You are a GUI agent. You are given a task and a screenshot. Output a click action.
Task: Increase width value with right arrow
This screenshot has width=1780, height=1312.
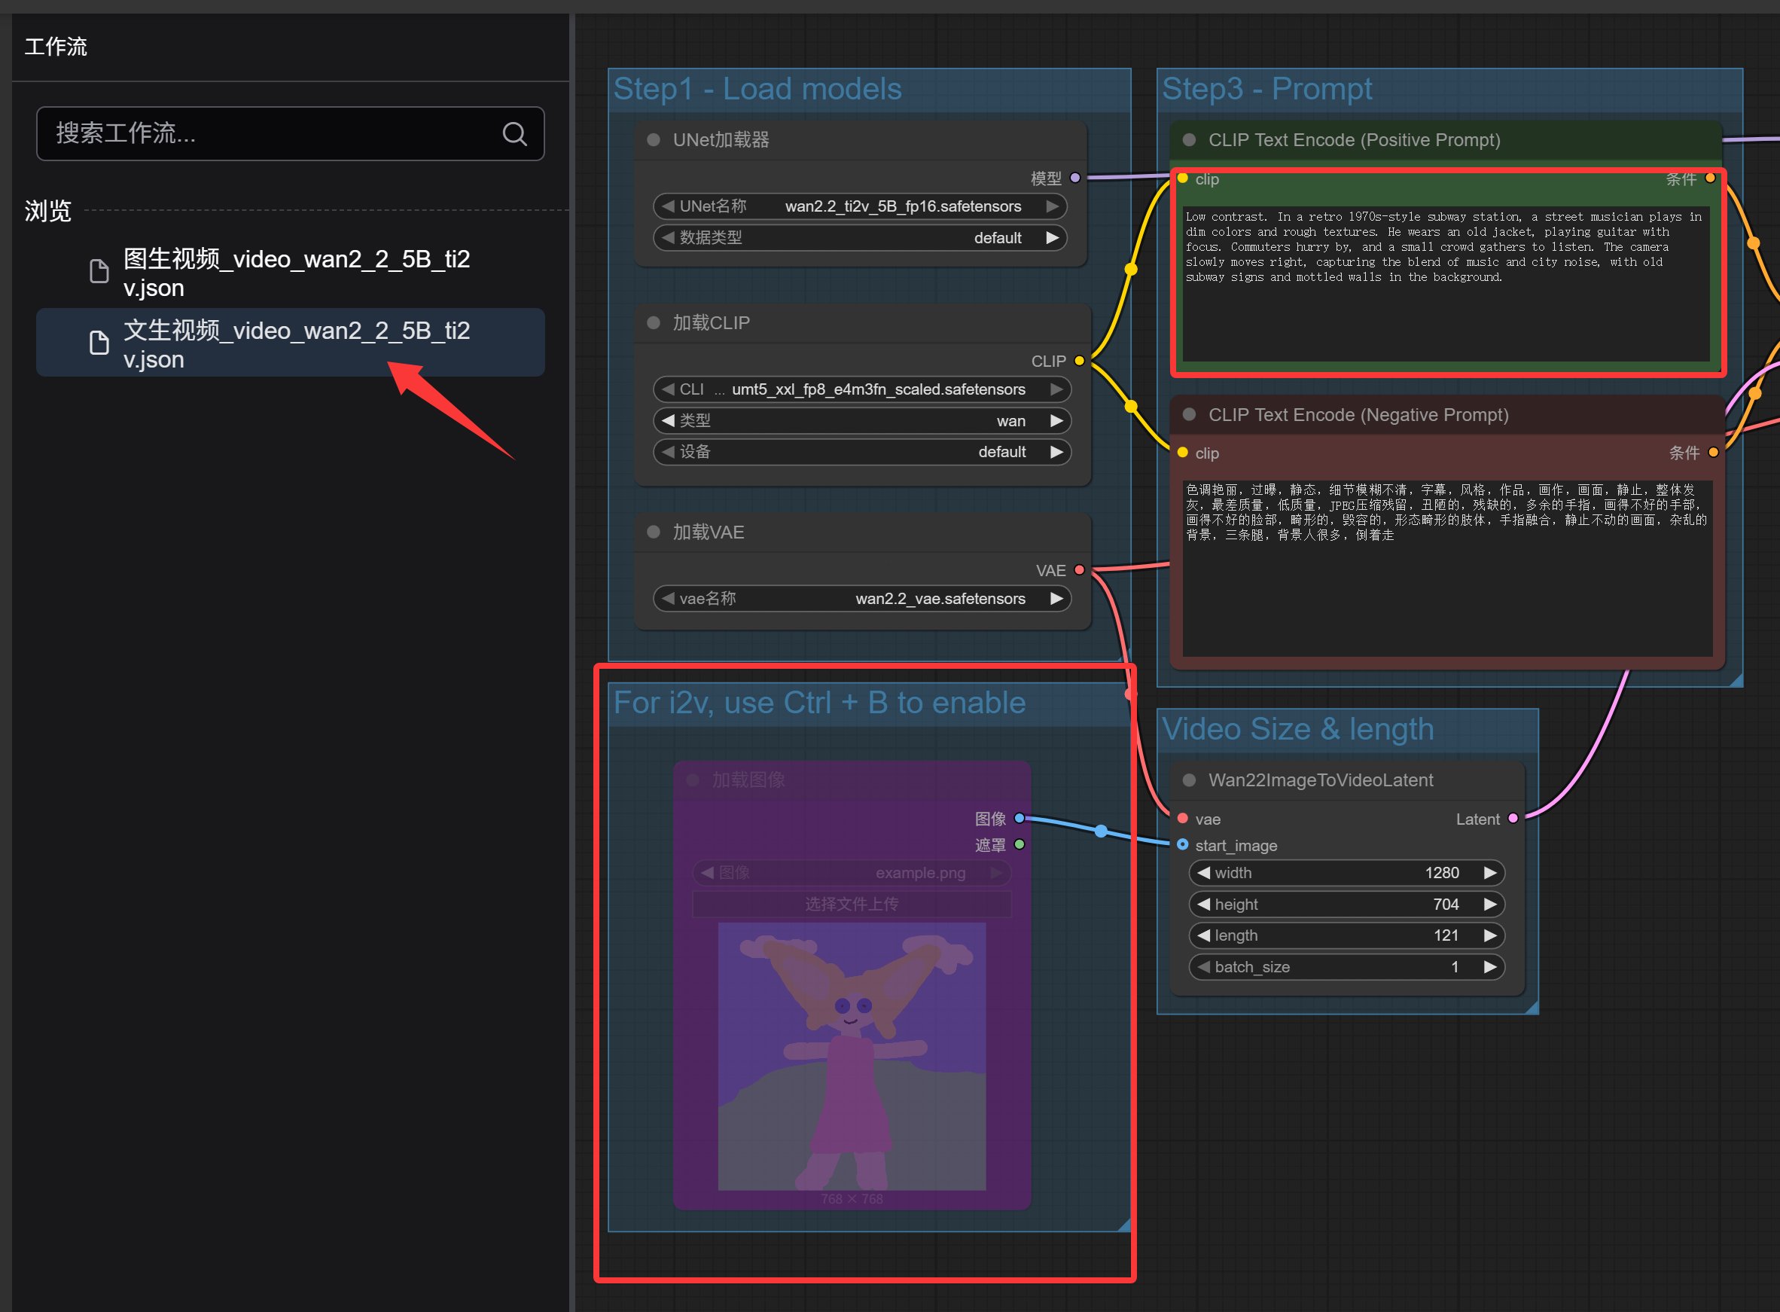(x=1490, y=873)
